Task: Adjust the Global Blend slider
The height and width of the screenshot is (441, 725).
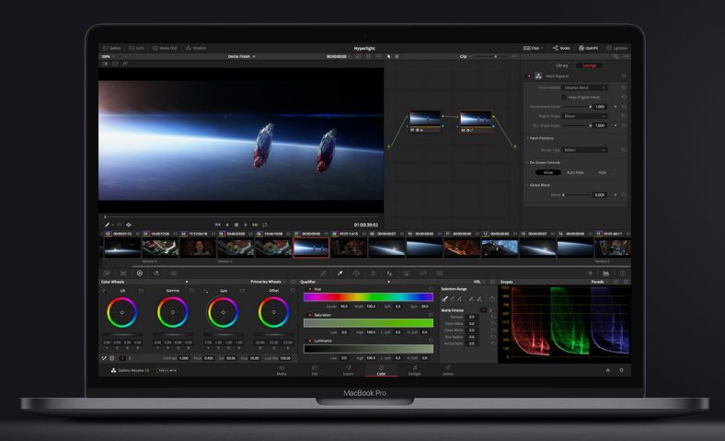Action: (x=576, y=195)
